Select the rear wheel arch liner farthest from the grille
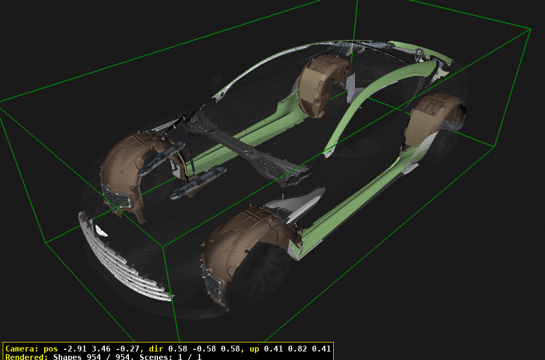 (x=434, y=119)
